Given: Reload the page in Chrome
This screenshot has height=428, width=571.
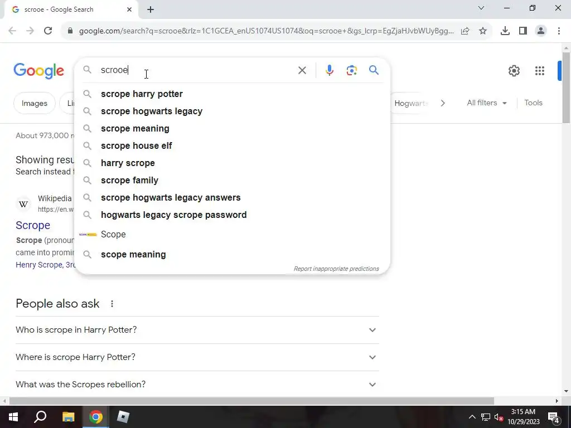Looking at the screenshot, I should point(48,31).
